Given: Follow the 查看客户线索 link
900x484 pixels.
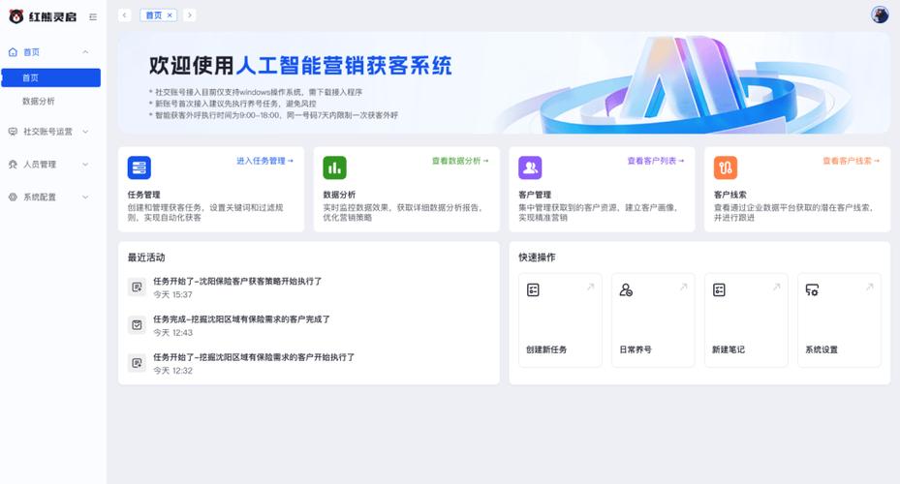Looking at the screenshot, I should [852, 161].
